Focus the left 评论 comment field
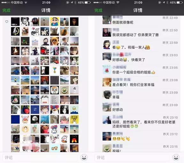Image resolution: width=184 pixels, height=163 pixels. pos(40,158)
